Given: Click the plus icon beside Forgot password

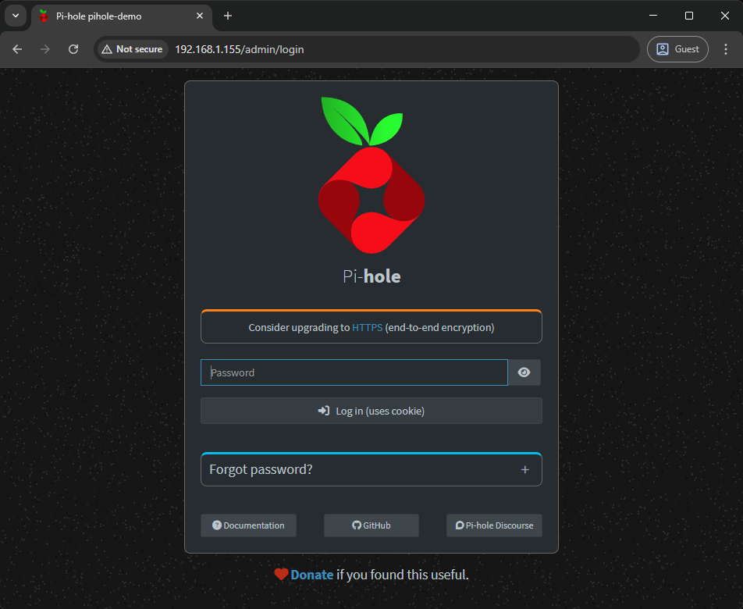Looking at the screenshot, I should click(x=525, y=470).
